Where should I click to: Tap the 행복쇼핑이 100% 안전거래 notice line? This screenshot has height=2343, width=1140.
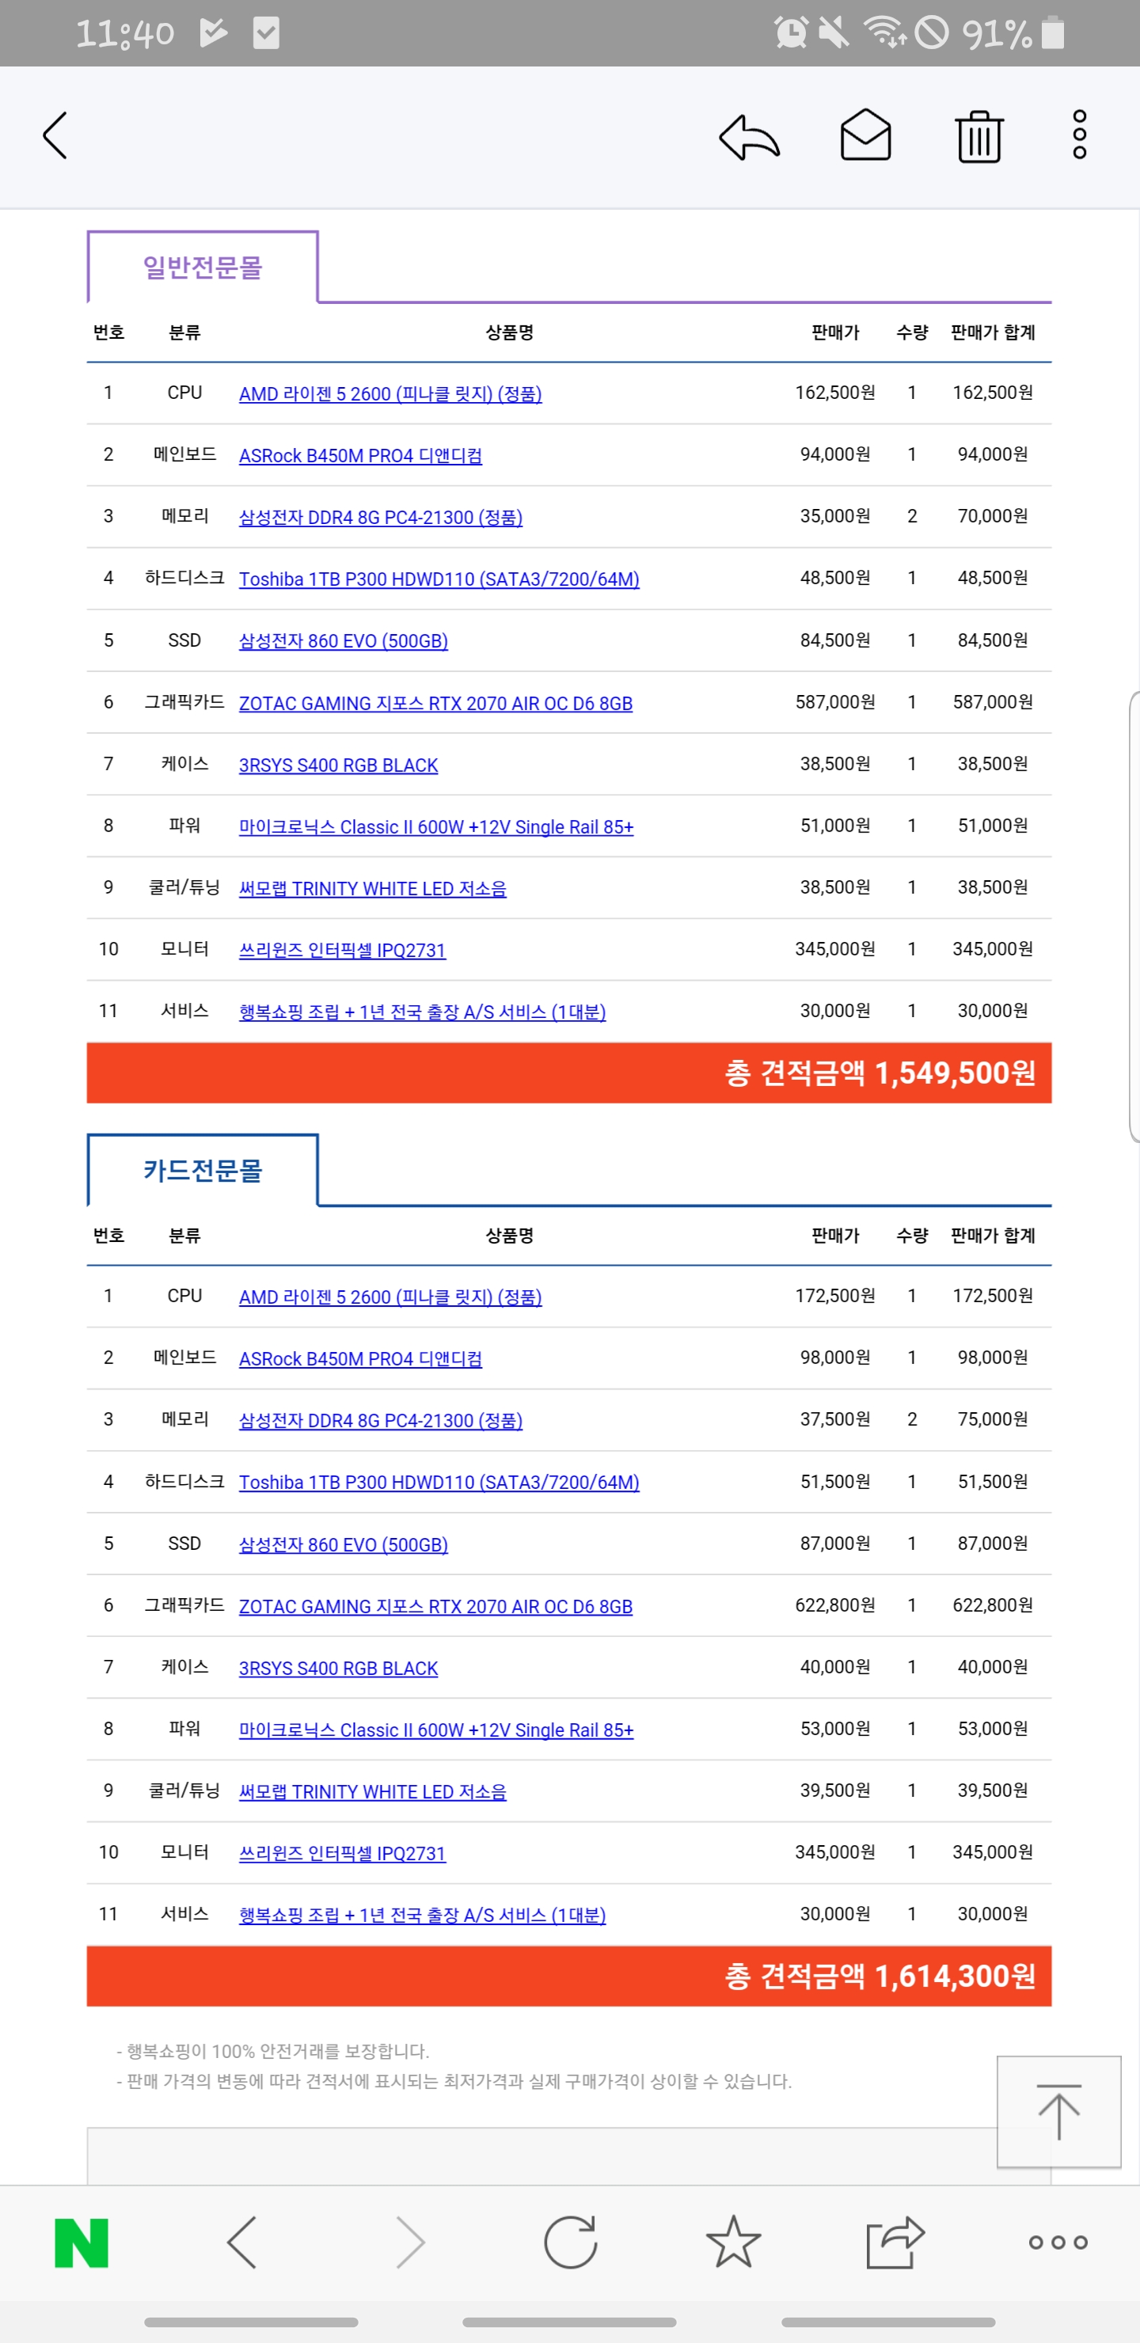click(273, 2051)
